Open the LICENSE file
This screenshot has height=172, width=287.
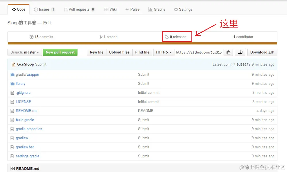[24, 102]
